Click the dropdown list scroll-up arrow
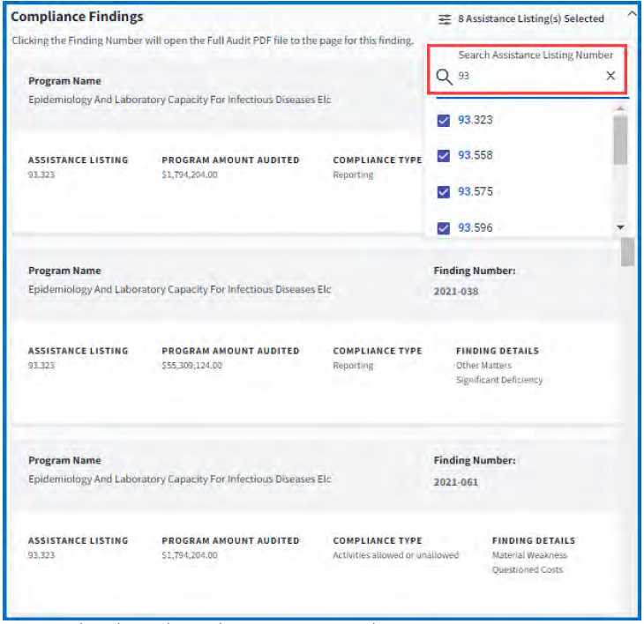 [x=620, y=108]
